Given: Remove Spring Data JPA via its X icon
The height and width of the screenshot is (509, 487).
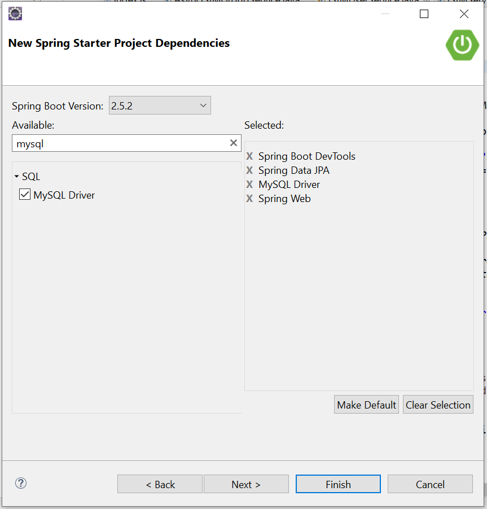Looking at the screenshot, I should 249,170.
